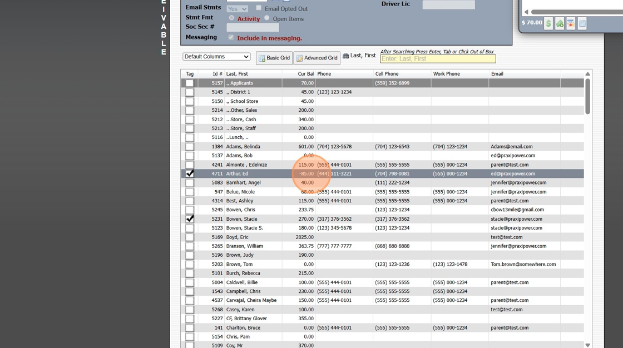This screenshot has height=348, width=623.
Task: Click Id 5101 for Burch, Rebecca
Action: (x=217, y=274)
